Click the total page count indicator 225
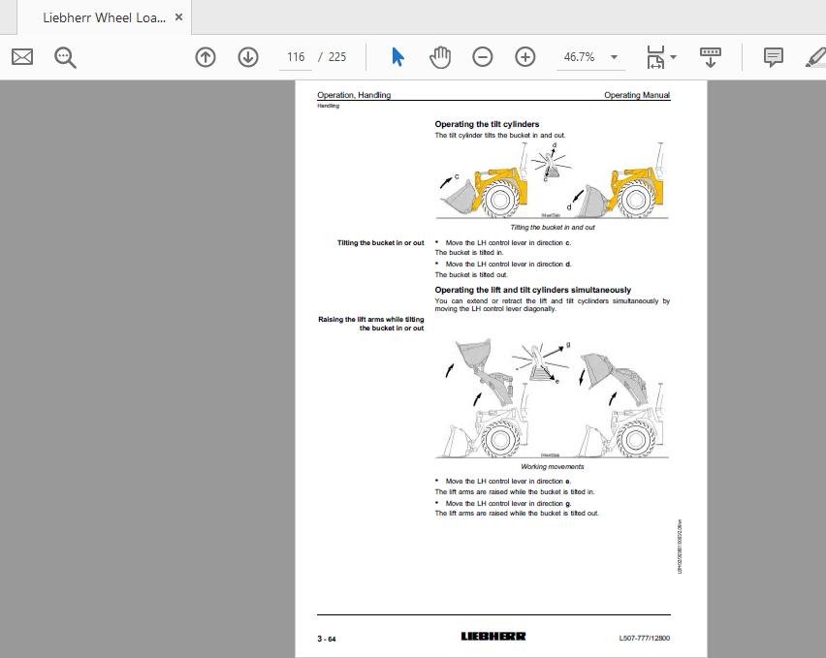The width and height of the screenshot is (826, 658). pos(339,57)
